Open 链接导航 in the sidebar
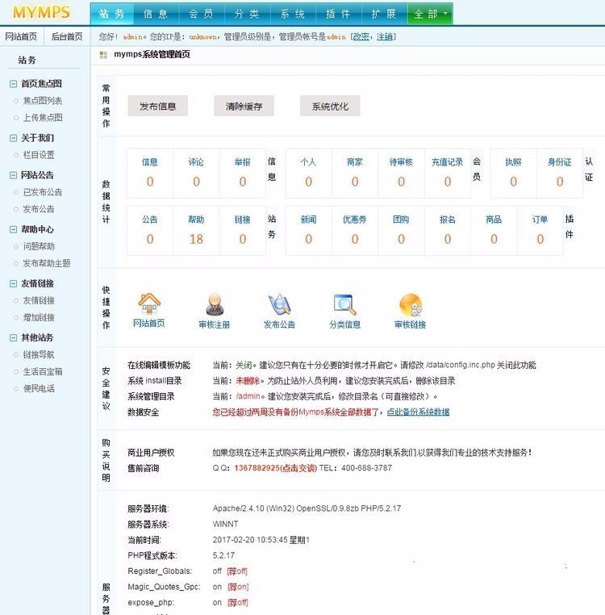Viewport: 605px width, 615px height. 39,354
